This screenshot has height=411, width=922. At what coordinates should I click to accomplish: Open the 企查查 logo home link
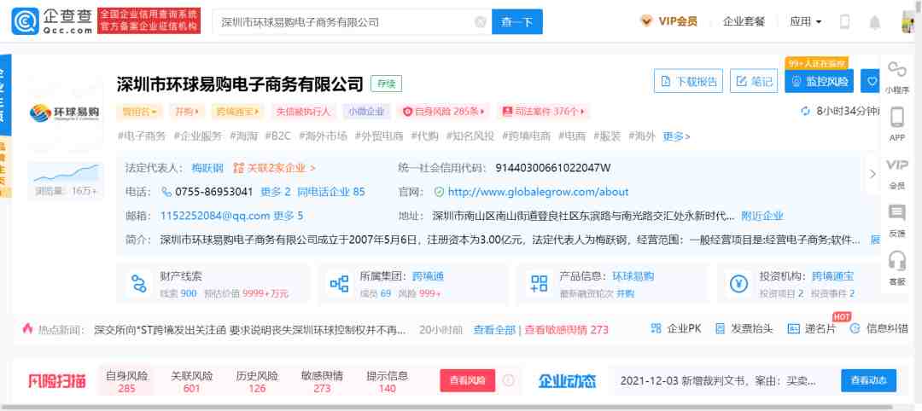(52, 21)
